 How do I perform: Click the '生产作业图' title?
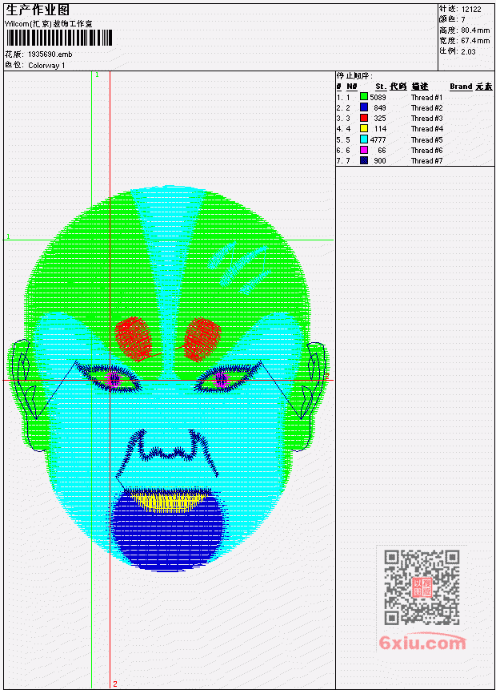pyautogui.click(x=38, y=10)
